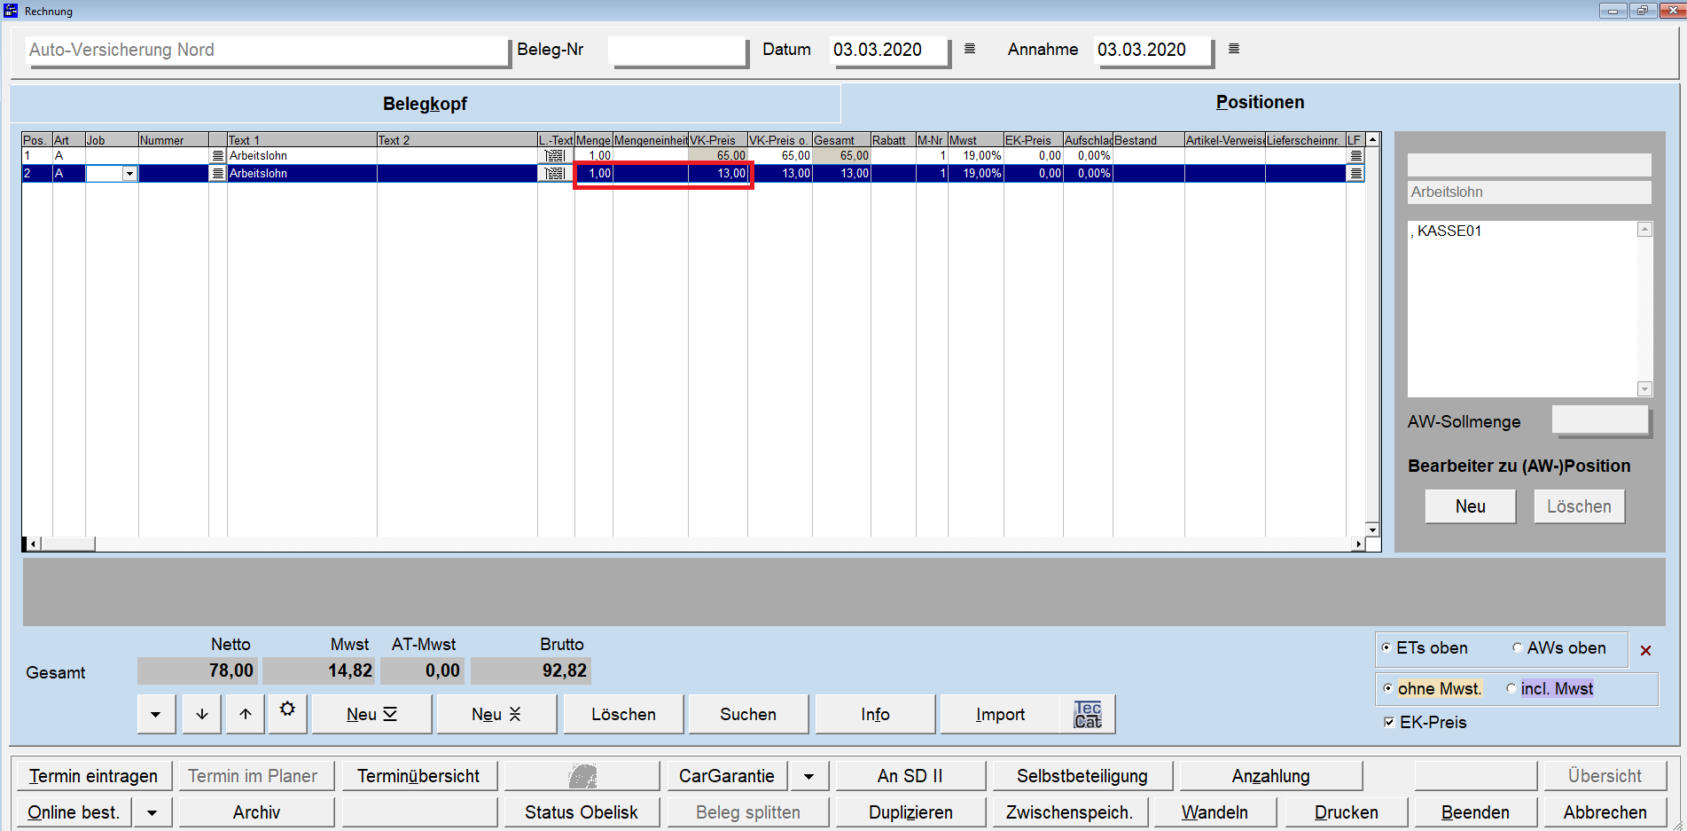Click the Beenden button

pyautogui.click(x=1475, y=812)
